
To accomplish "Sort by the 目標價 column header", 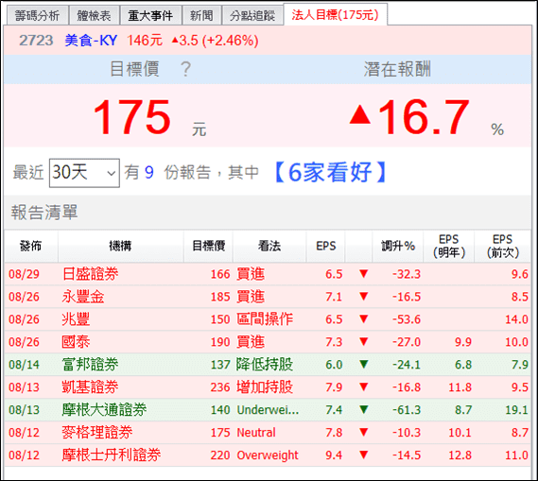I will 208,246.
